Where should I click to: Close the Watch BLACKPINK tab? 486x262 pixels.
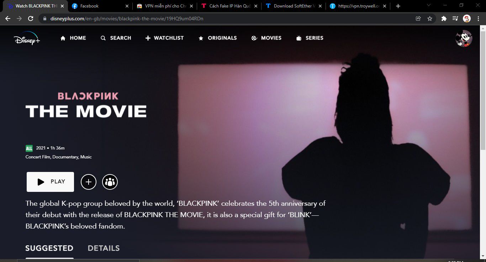[62, 6]
